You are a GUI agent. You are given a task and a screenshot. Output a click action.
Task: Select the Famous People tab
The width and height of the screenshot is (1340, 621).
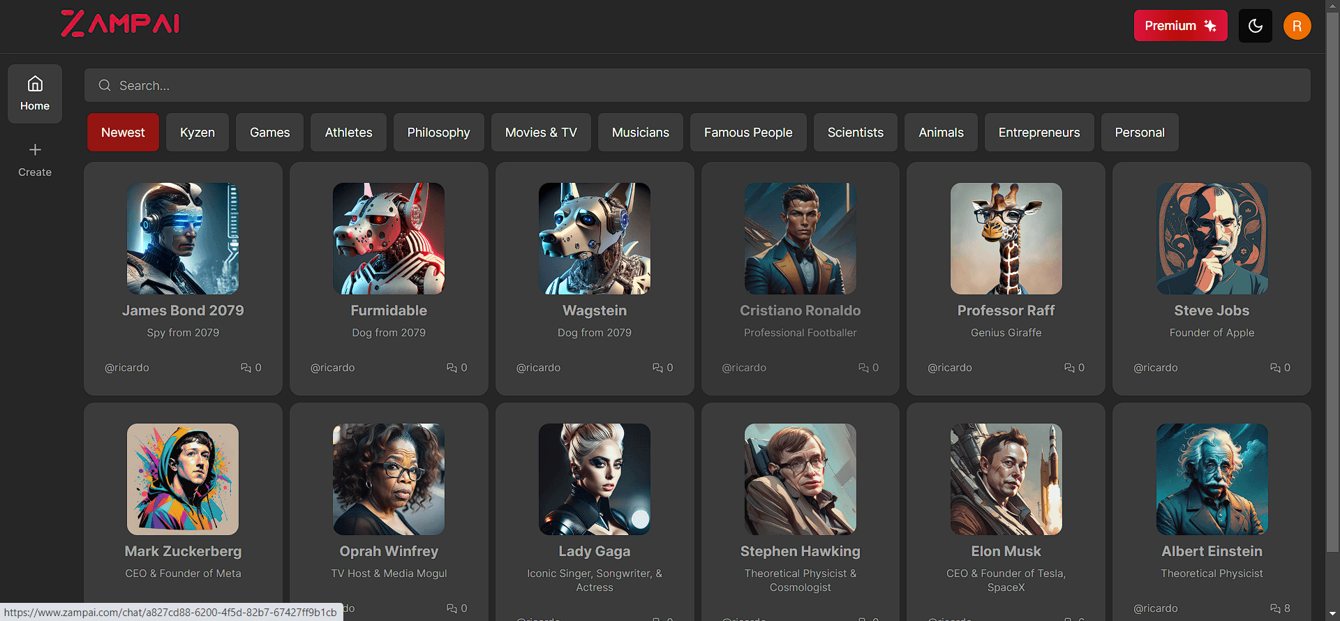[748, 133]
